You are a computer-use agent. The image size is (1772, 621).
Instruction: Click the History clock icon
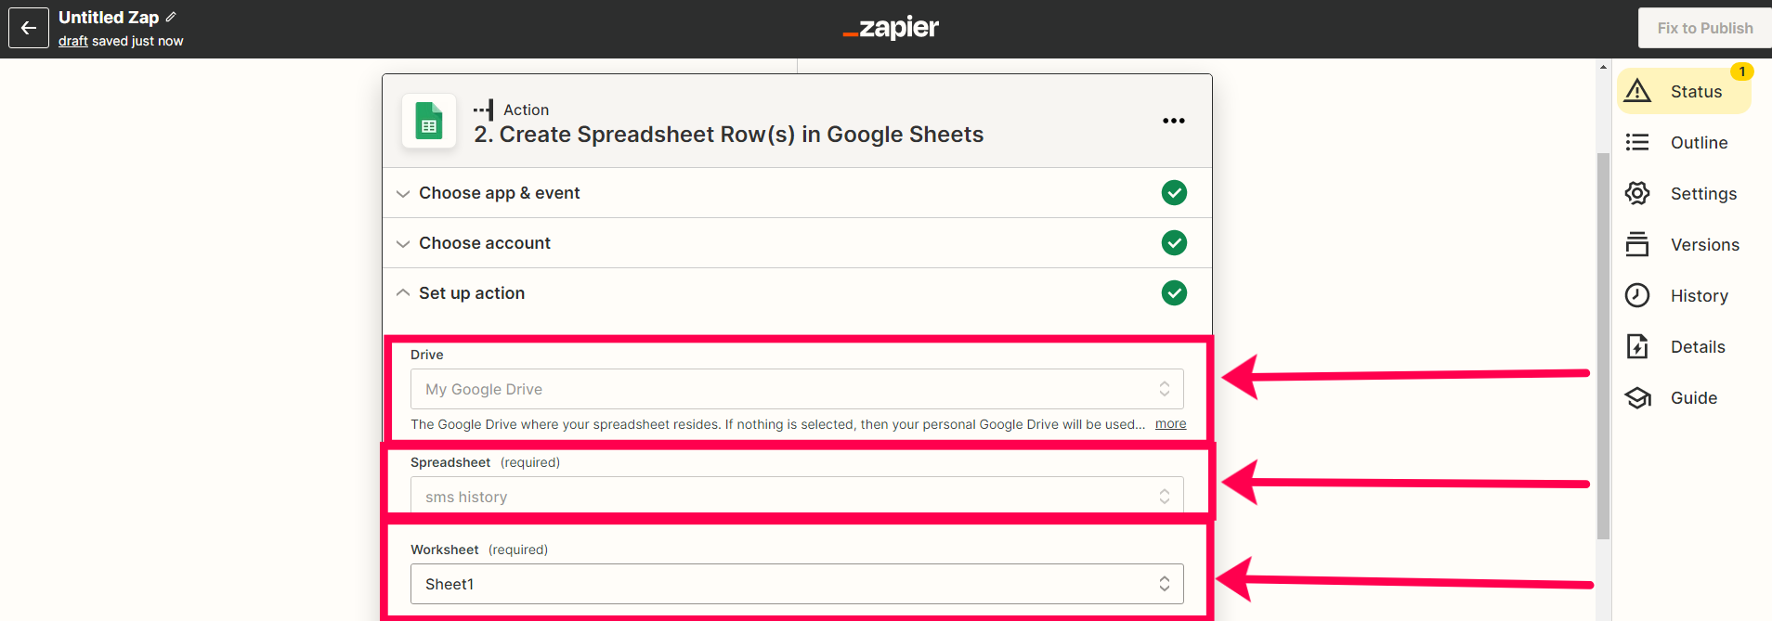(x=1637, y=295)
